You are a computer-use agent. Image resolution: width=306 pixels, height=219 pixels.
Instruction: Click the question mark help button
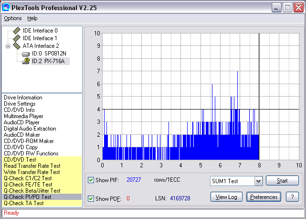[292, 197]
